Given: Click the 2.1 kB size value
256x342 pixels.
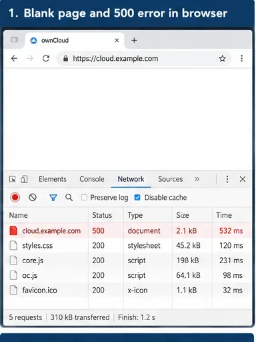Looking at the screenshot, I should 187,231.
